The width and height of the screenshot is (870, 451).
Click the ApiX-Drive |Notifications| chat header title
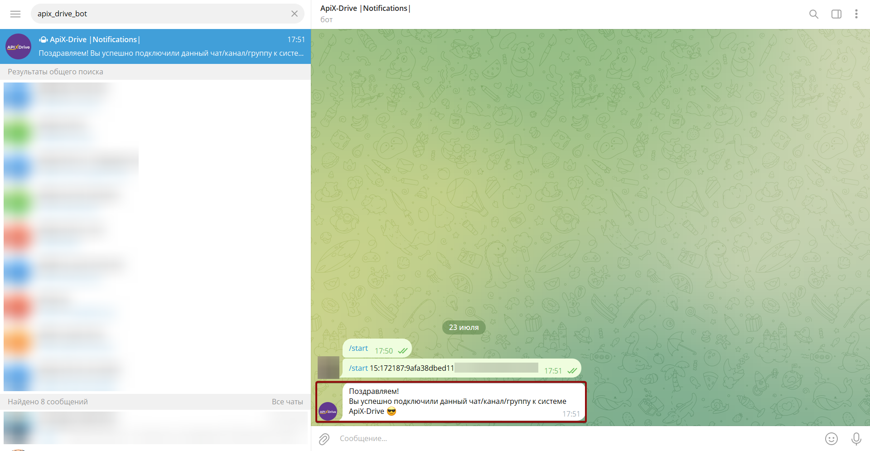click(x=365, y=8)
